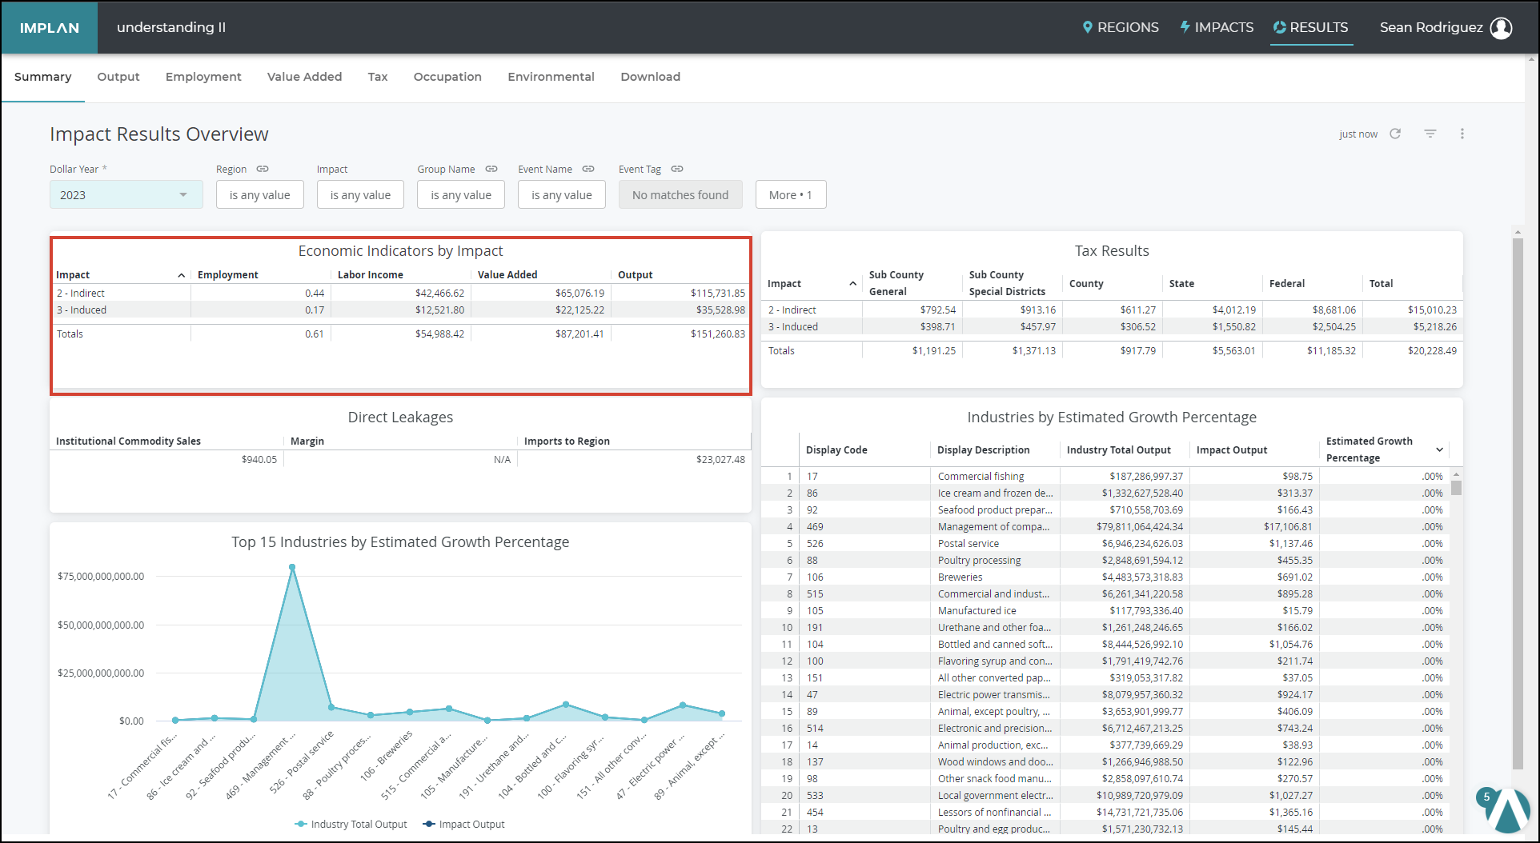This screenshot has height=843, width=1540.
Task: Open the filter settings icon
Action: tap(1430, 134)
